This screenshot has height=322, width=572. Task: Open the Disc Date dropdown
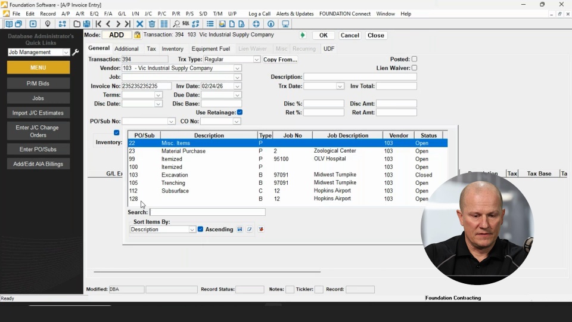[x=158, y=104]
